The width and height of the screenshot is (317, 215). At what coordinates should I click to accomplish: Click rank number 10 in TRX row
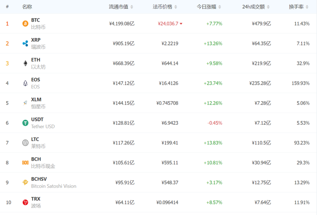coord(8,202)
